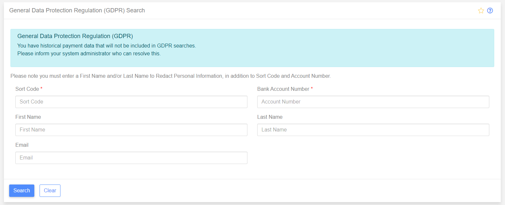Screen dimensions: 505x205
Task: Click into the Account Number text box
Action: point(373,102)
